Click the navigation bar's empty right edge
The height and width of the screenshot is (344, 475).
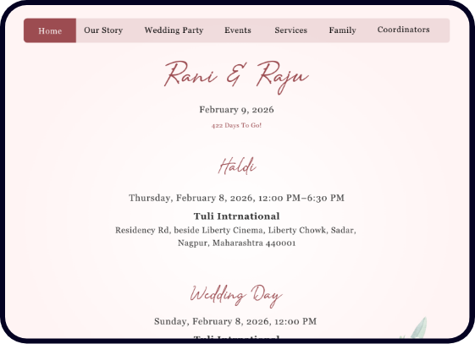[x=439, y=30]
